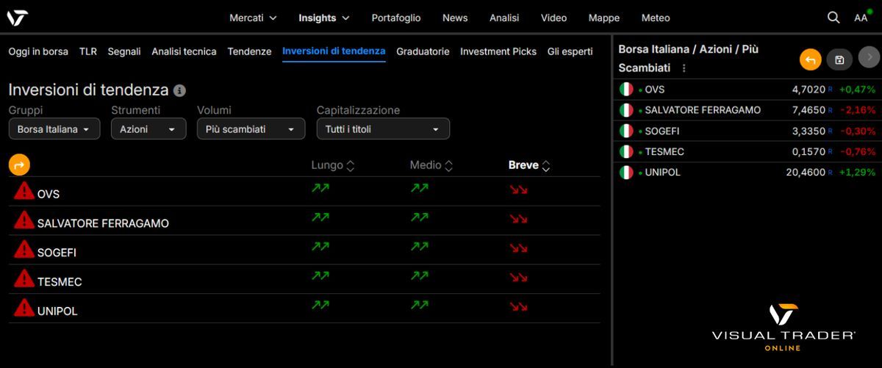Image resolution: width=882 pixels, height=368 pixels.
Task: Click SOGEFI long-term green arrows
Action: (320, 247)
